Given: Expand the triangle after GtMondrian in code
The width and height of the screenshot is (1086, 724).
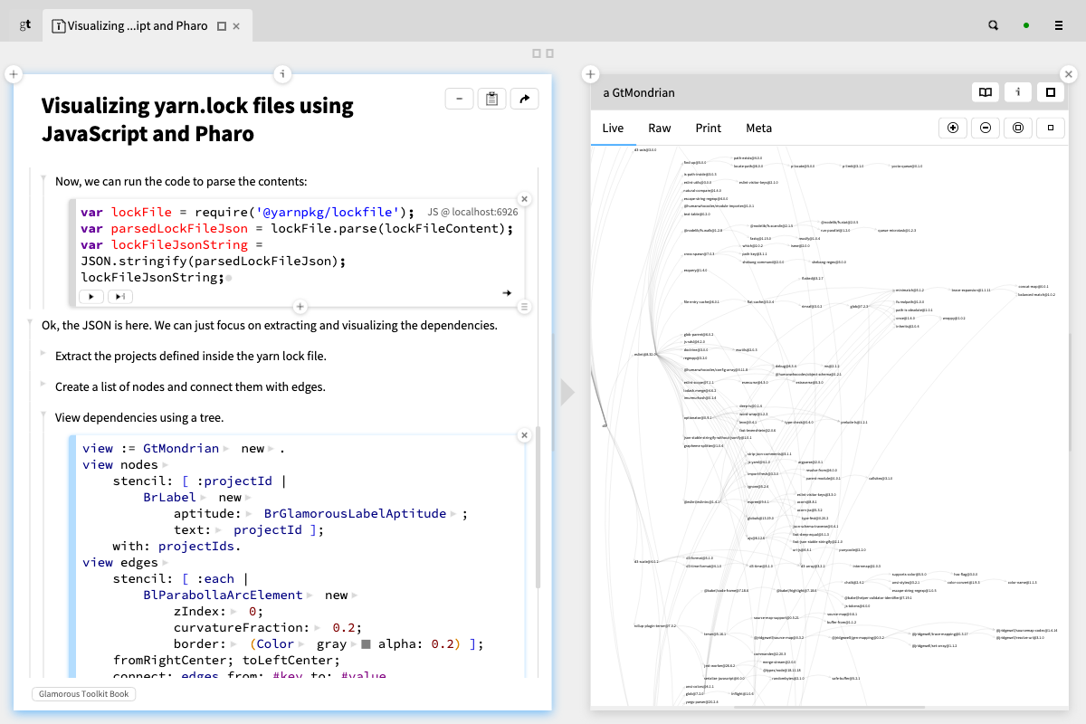Looking at the screenshot, I should click(226, 449).
